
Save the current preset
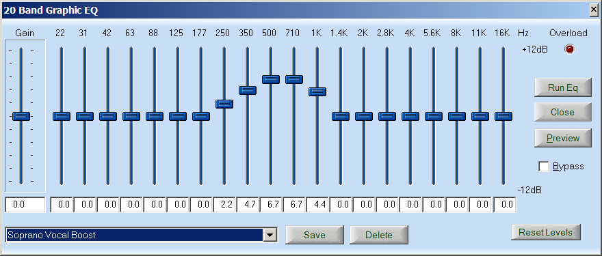pos(315,235)
